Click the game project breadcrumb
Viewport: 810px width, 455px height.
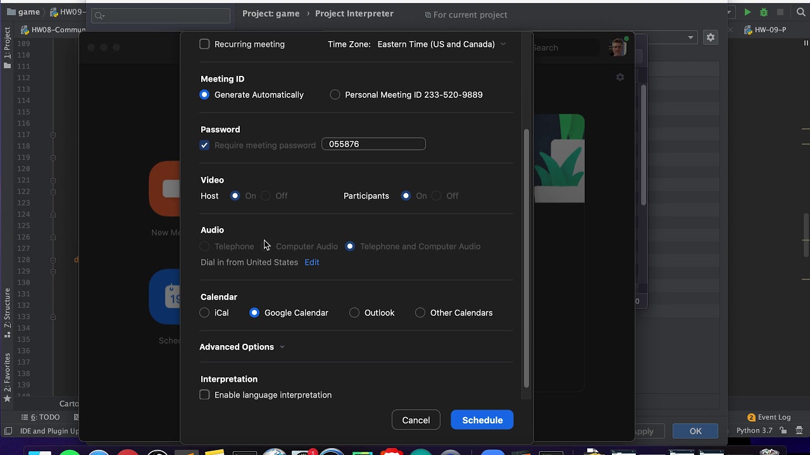pos(23,12)
